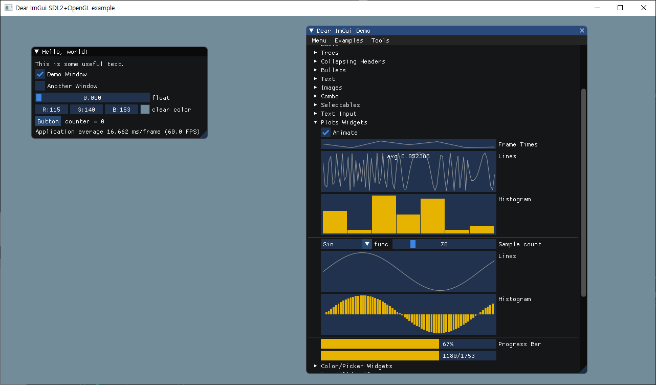Expand the Collapsing Headers section
This screenshot has height=385, width=656.
pos(349,61)
